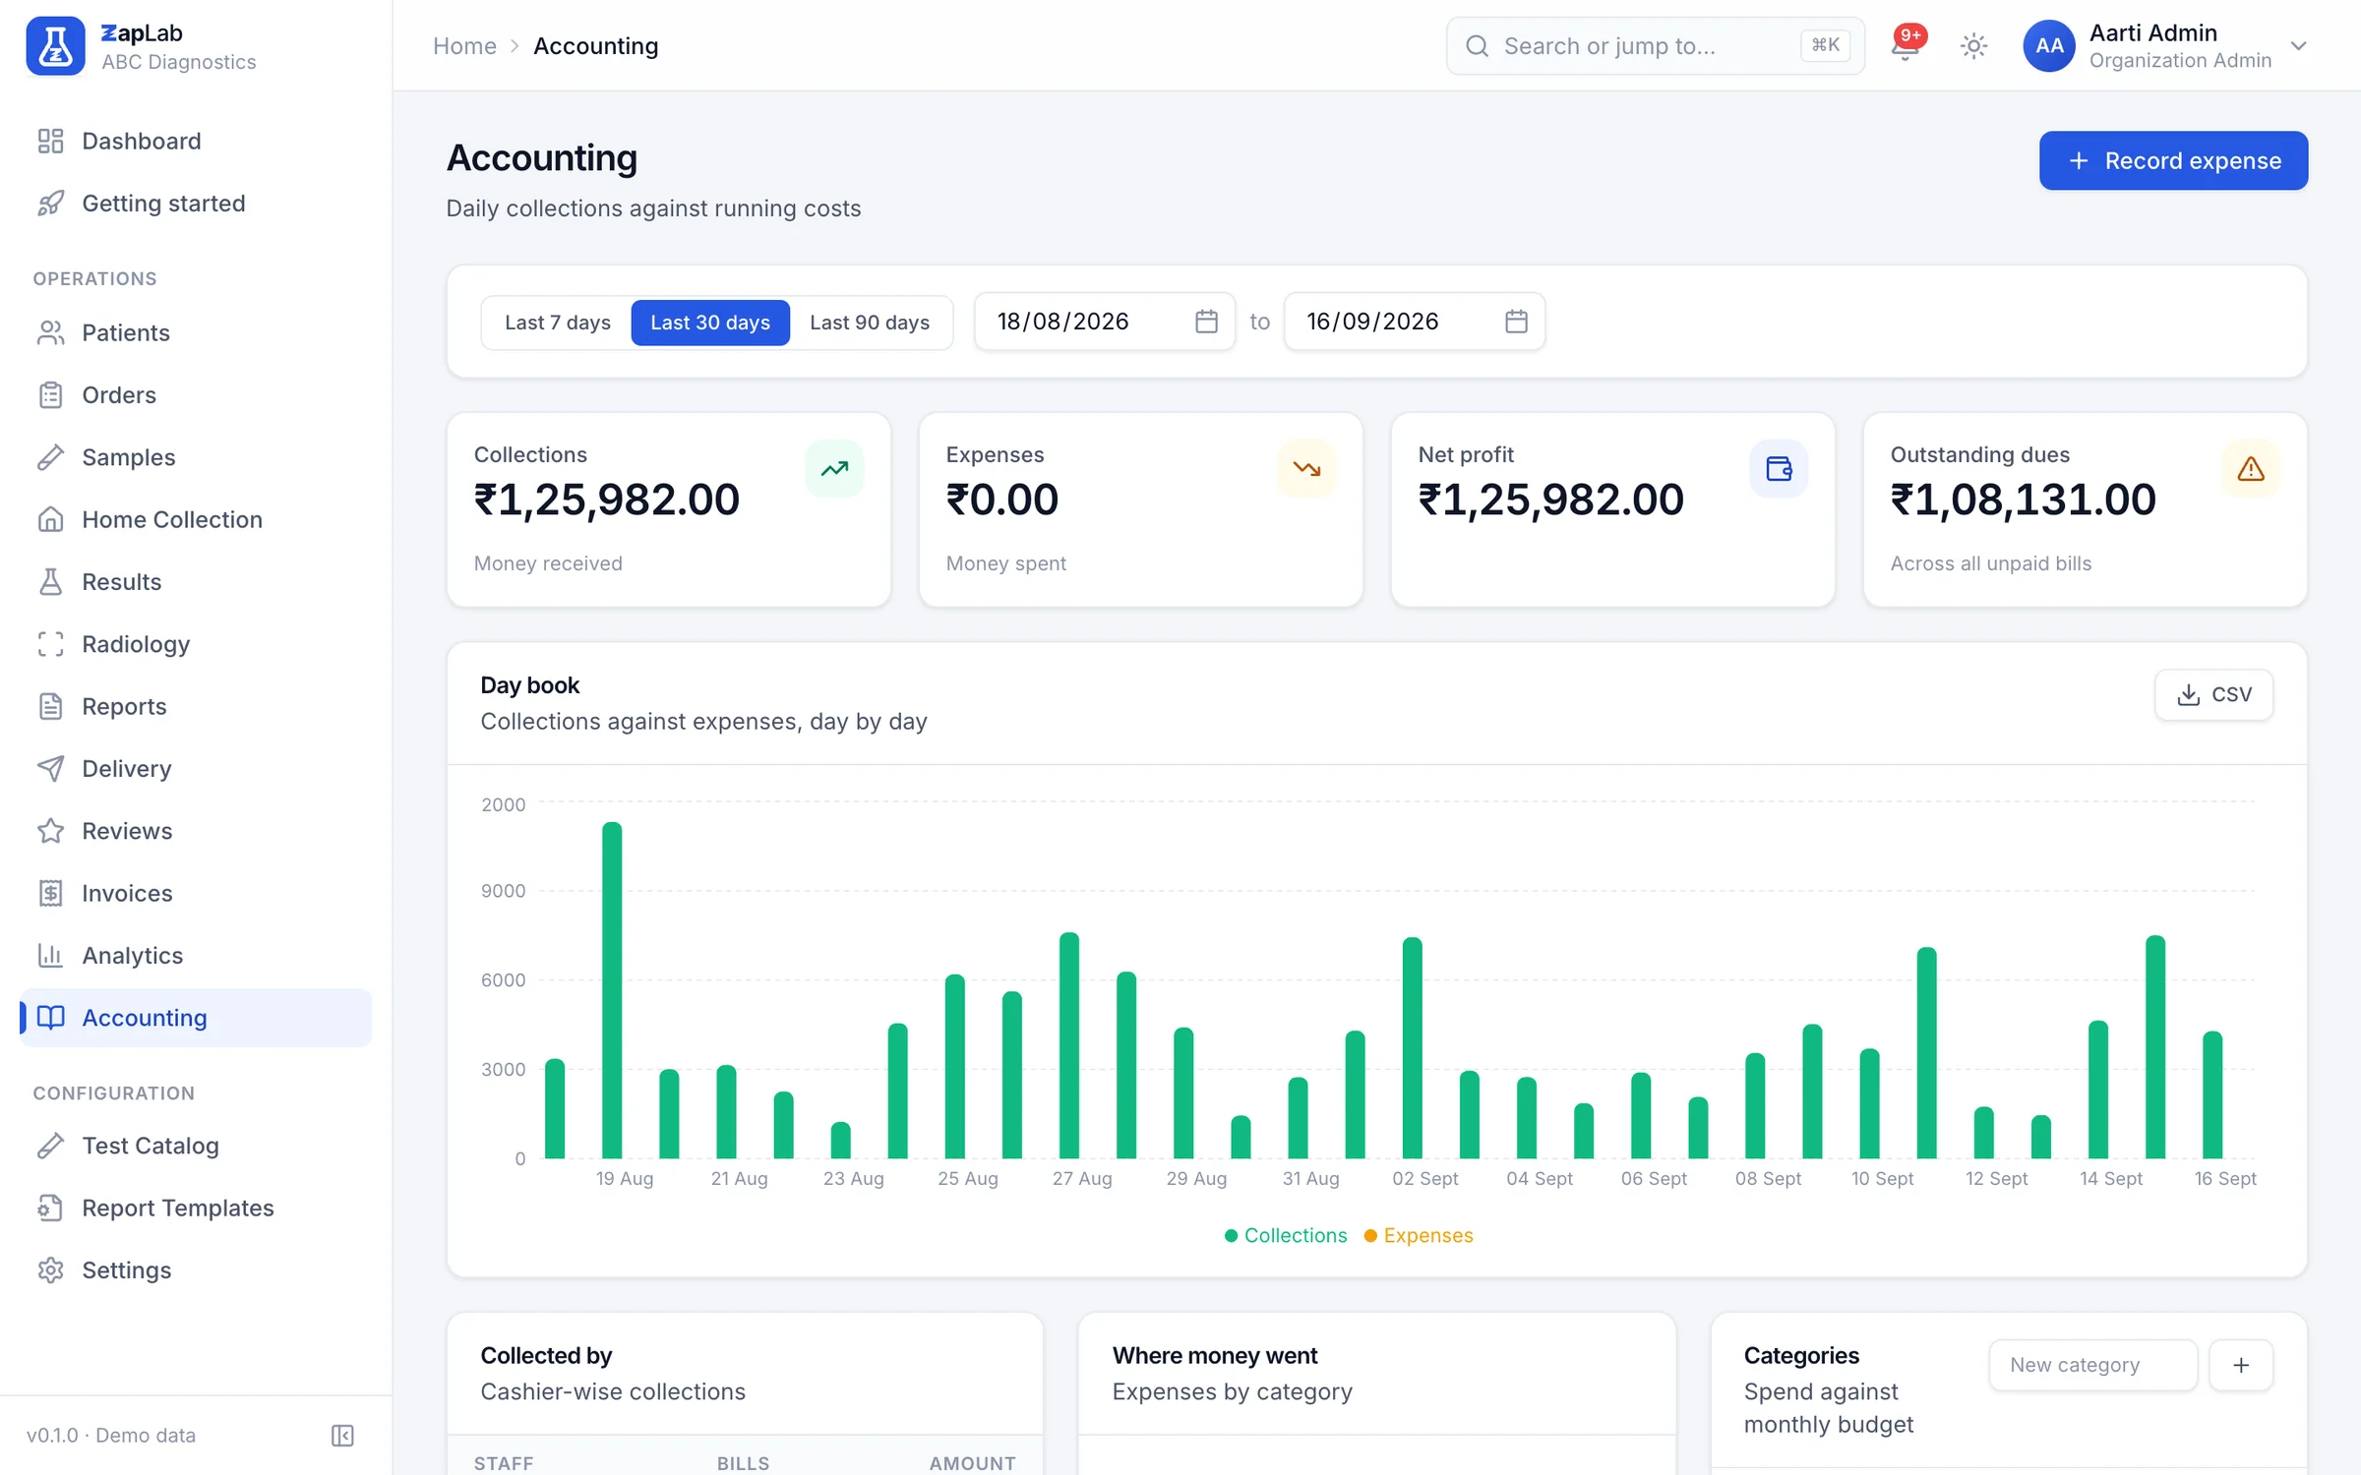Focus the Search or jump to field

pyautogui.click(x=1655, y=46)
